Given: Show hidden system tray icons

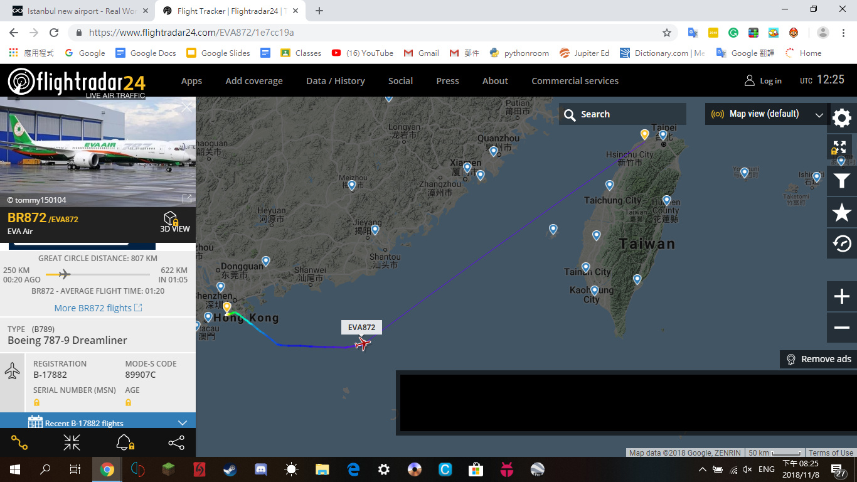Looking at the screenshot, I should coord(702,469).
